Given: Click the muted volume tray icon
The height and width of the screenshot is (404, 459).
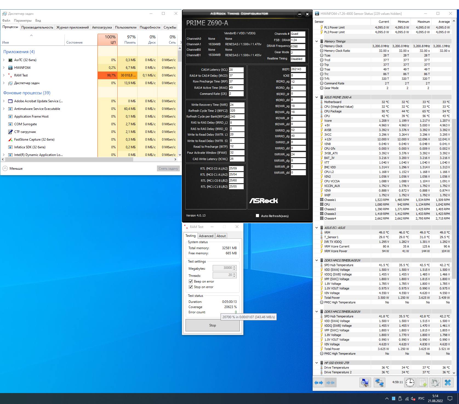Looking at the screenshot, I should point(413,399).
